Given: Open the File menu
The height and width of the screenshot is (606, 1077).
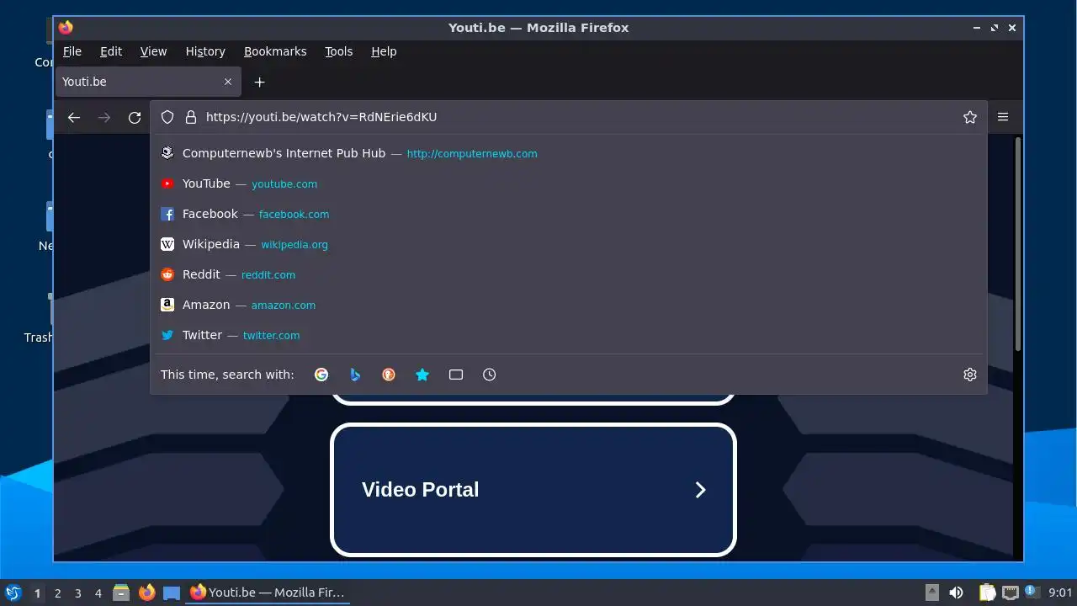Looking at the screenshot, I should click(72, 51).
